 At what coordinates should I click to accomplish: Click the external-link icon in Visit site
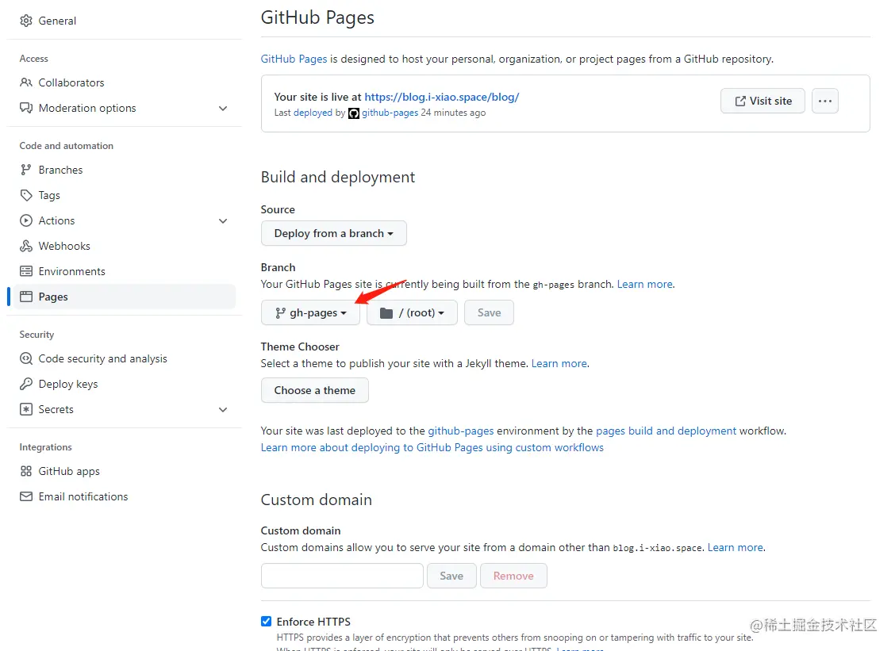[x=740, y=101]
